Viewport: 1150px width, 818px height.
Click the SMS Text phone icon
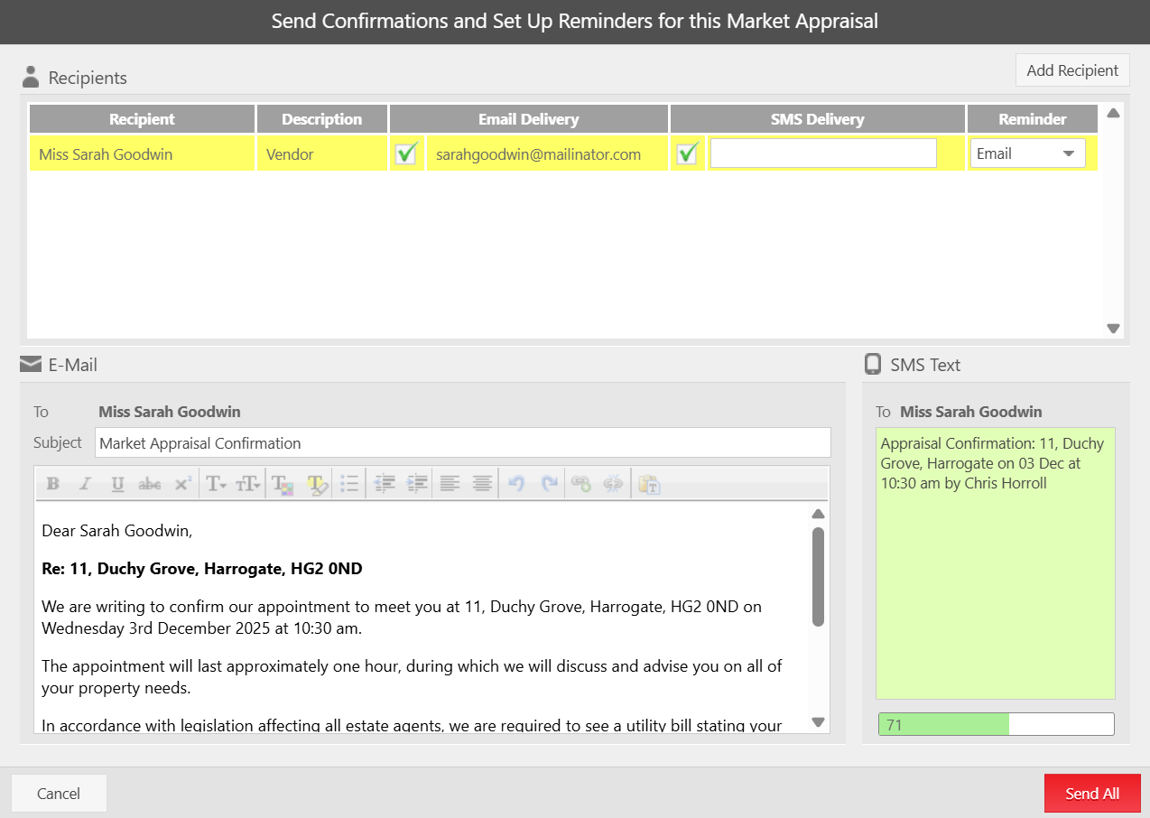(873, 364)
